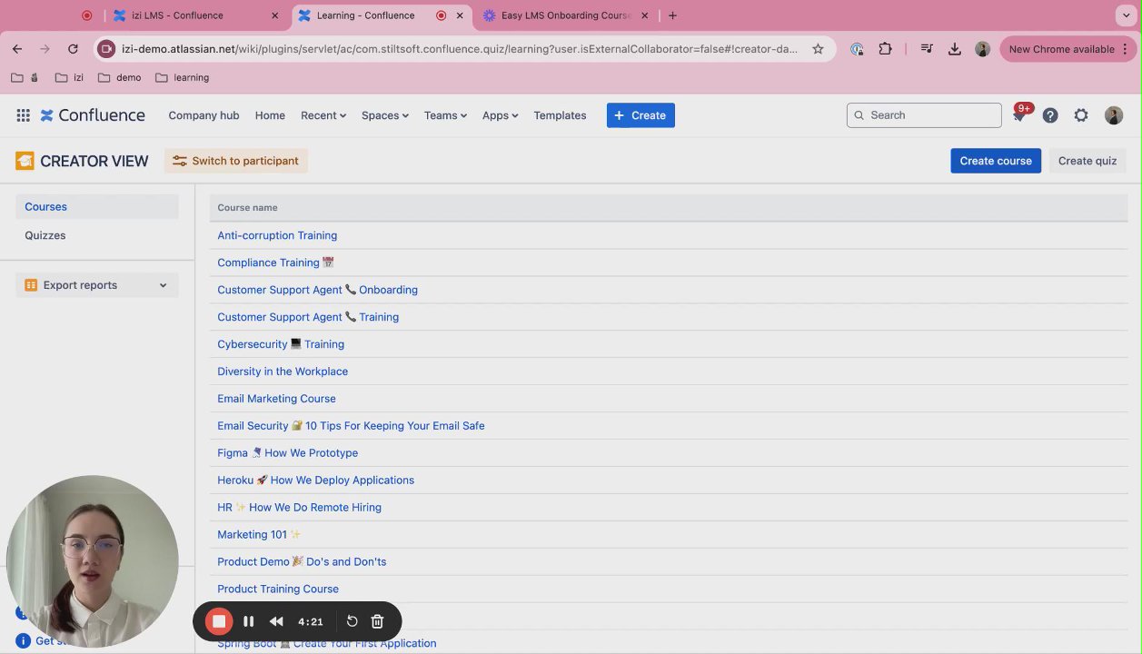The width and height of the screenshot is (1142, 654).
Task: Stop the screen recording with red square
Action: pos(219,621)
